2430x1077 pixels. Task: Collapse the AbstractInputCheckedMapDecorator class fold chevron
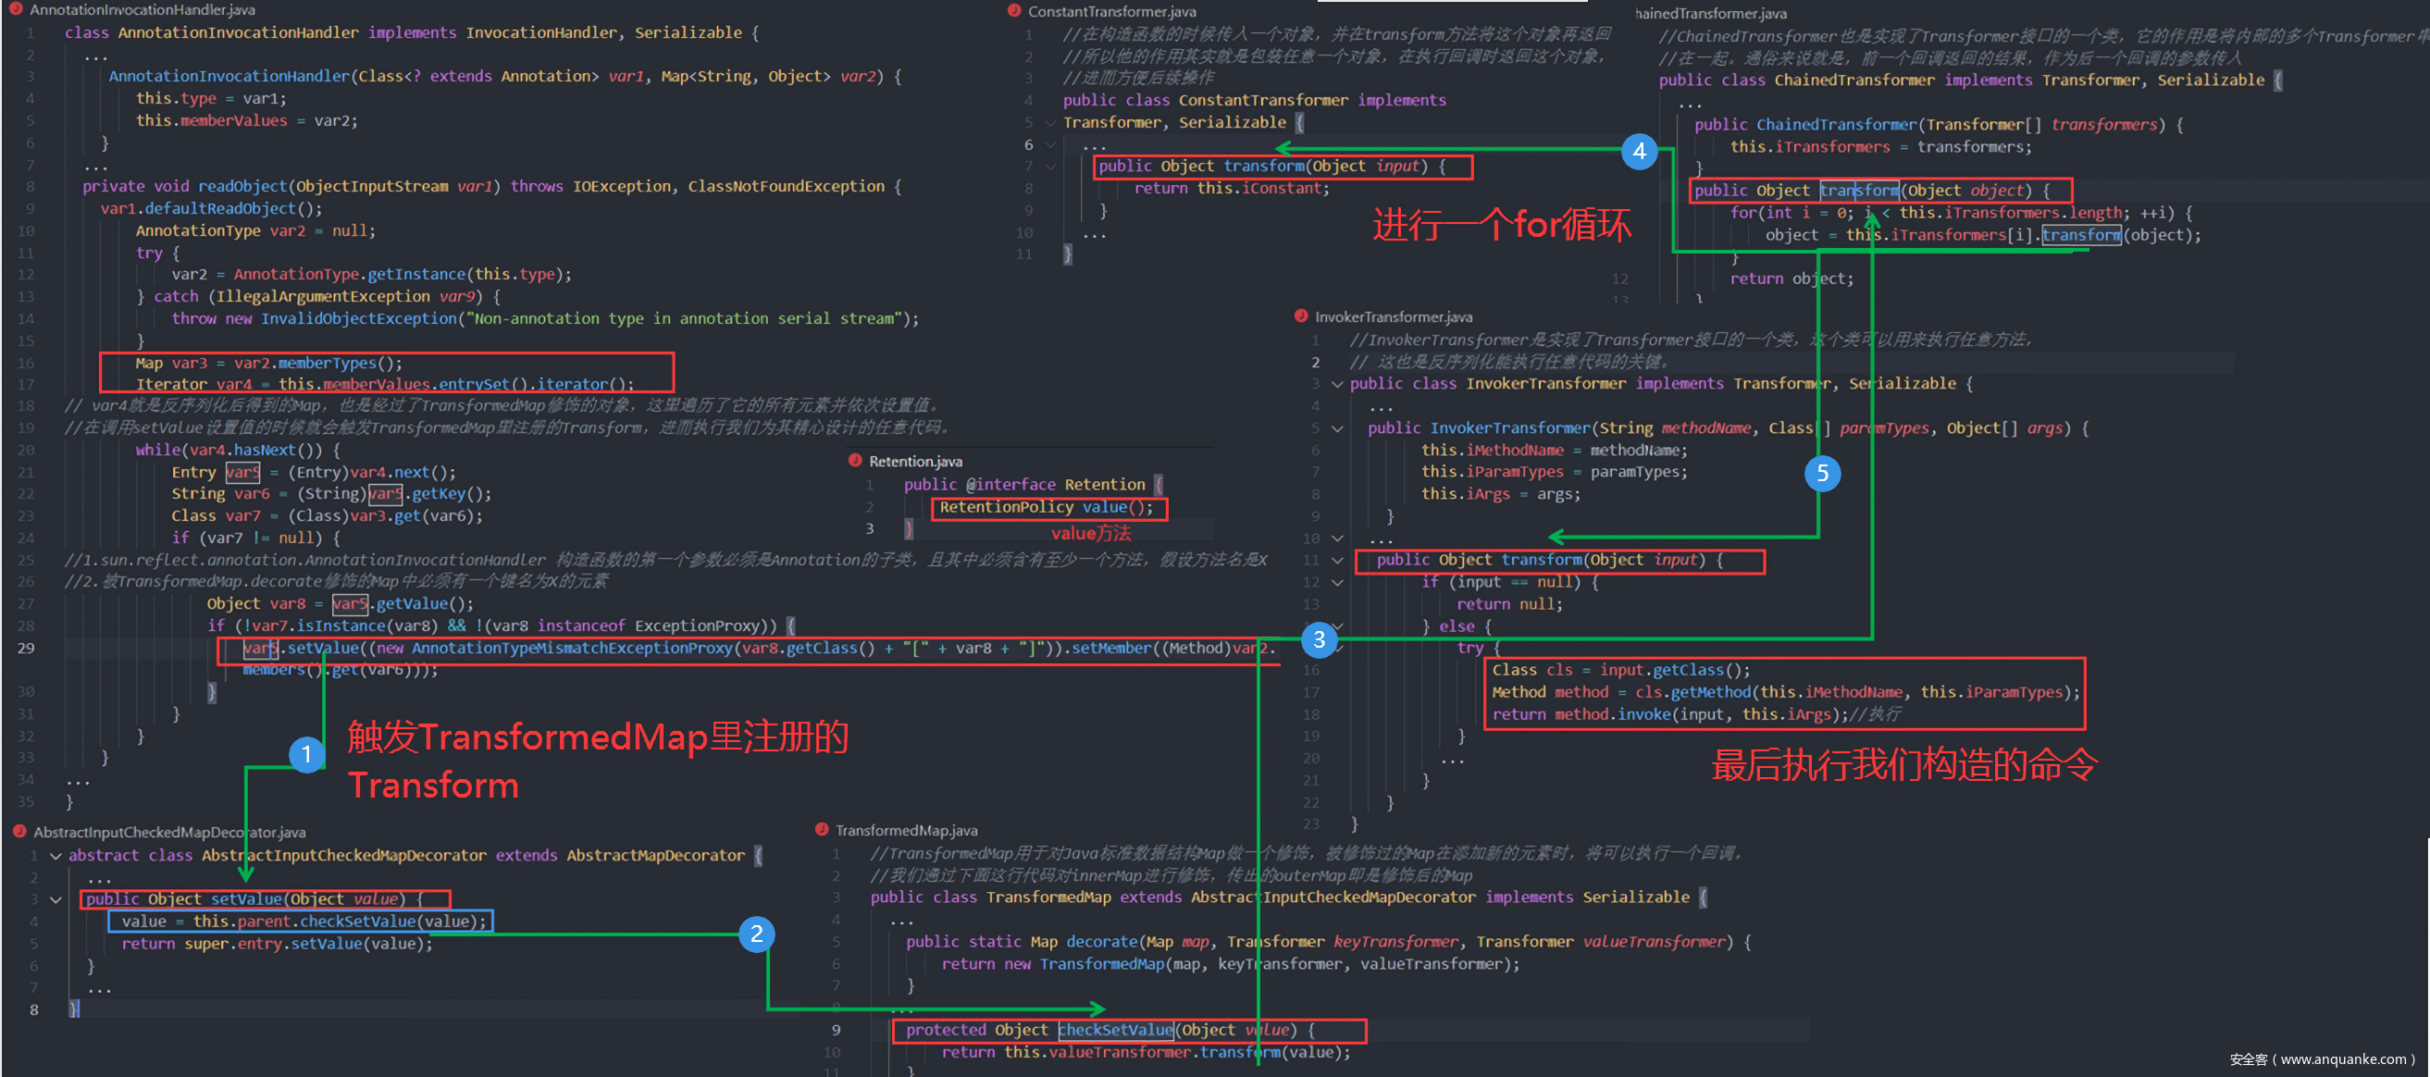[56, 855]
